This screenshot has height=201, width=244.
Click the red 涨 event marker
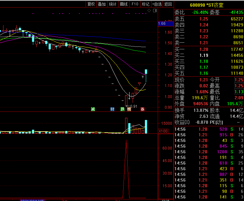coord(142,109)
